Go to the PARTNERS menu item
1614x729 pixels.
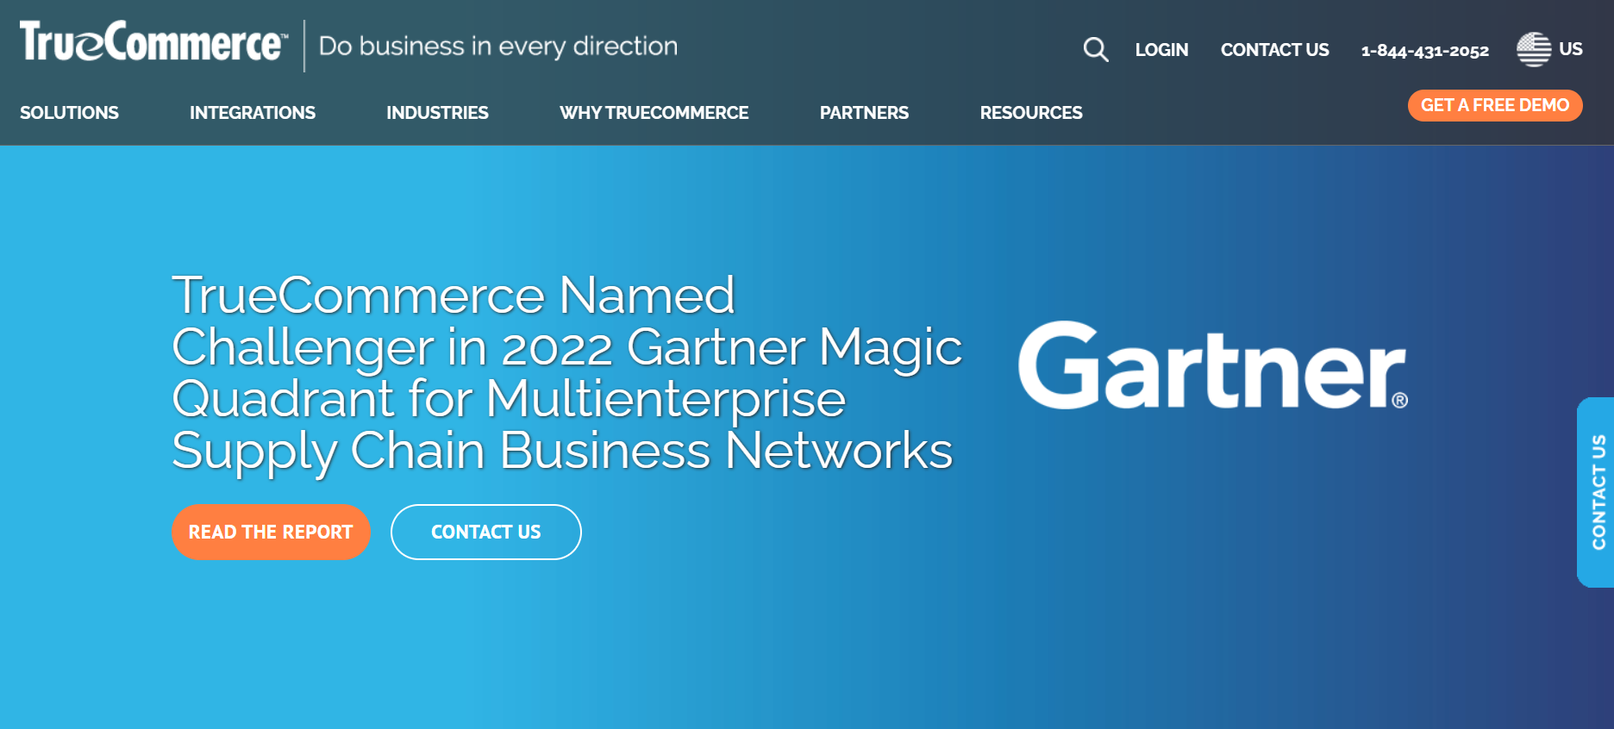(864, 113)
